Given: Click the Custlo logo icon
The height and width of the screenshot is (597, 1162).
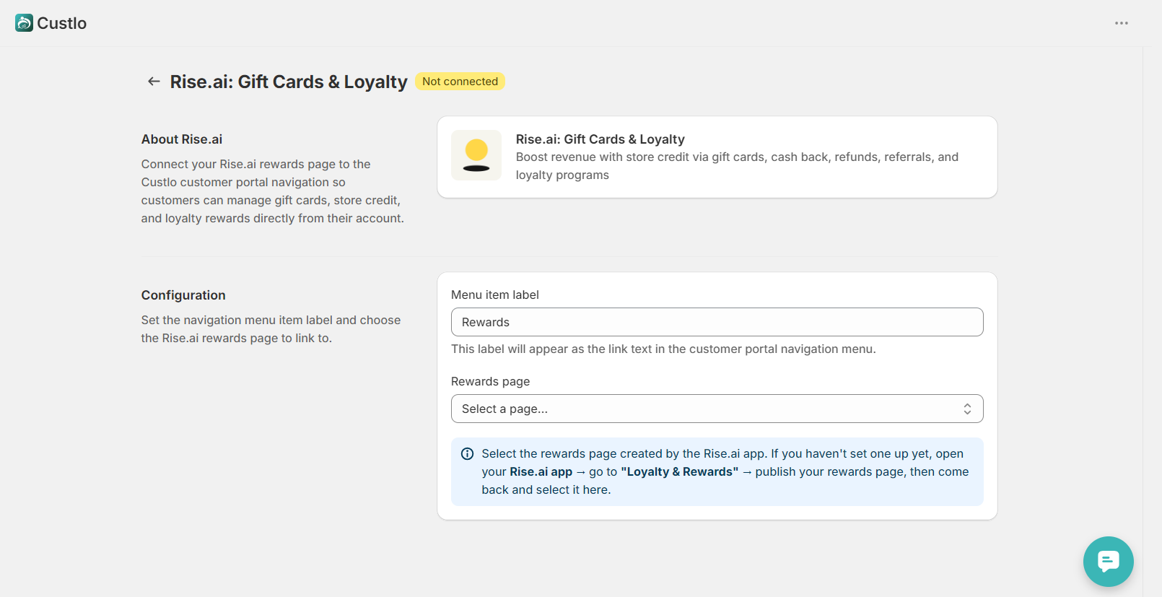Looking at the screenshot, I should click(x=24, y=23).
